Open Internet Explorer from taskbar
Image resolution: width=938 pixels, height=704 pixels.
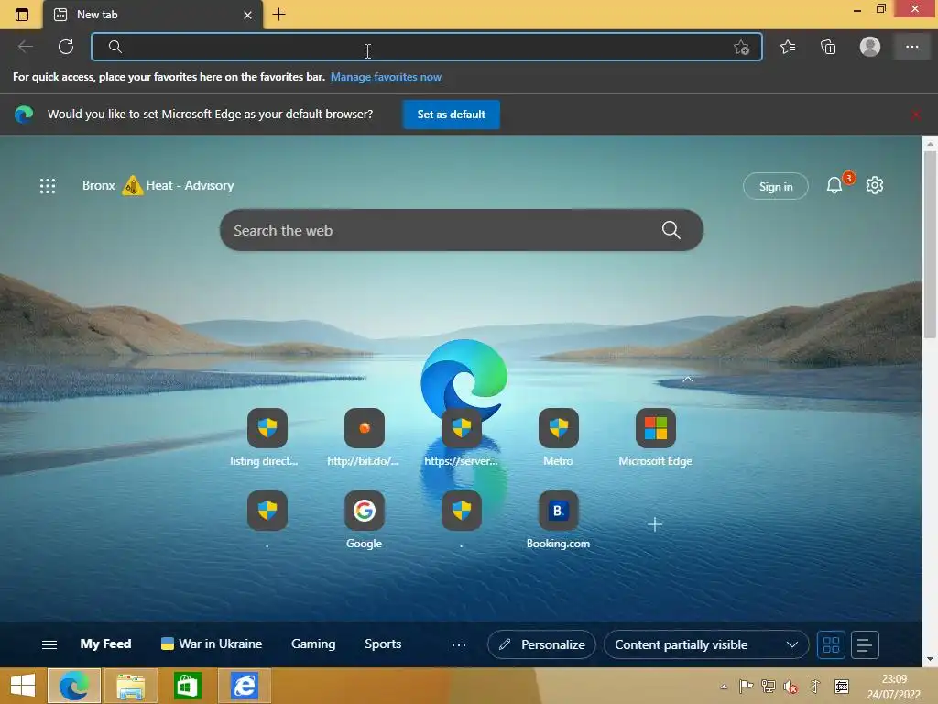[x=244, y=686]
